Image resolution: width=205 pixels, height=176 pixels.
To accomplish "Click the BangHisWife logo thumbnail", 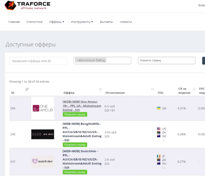I will coord(43,134).
